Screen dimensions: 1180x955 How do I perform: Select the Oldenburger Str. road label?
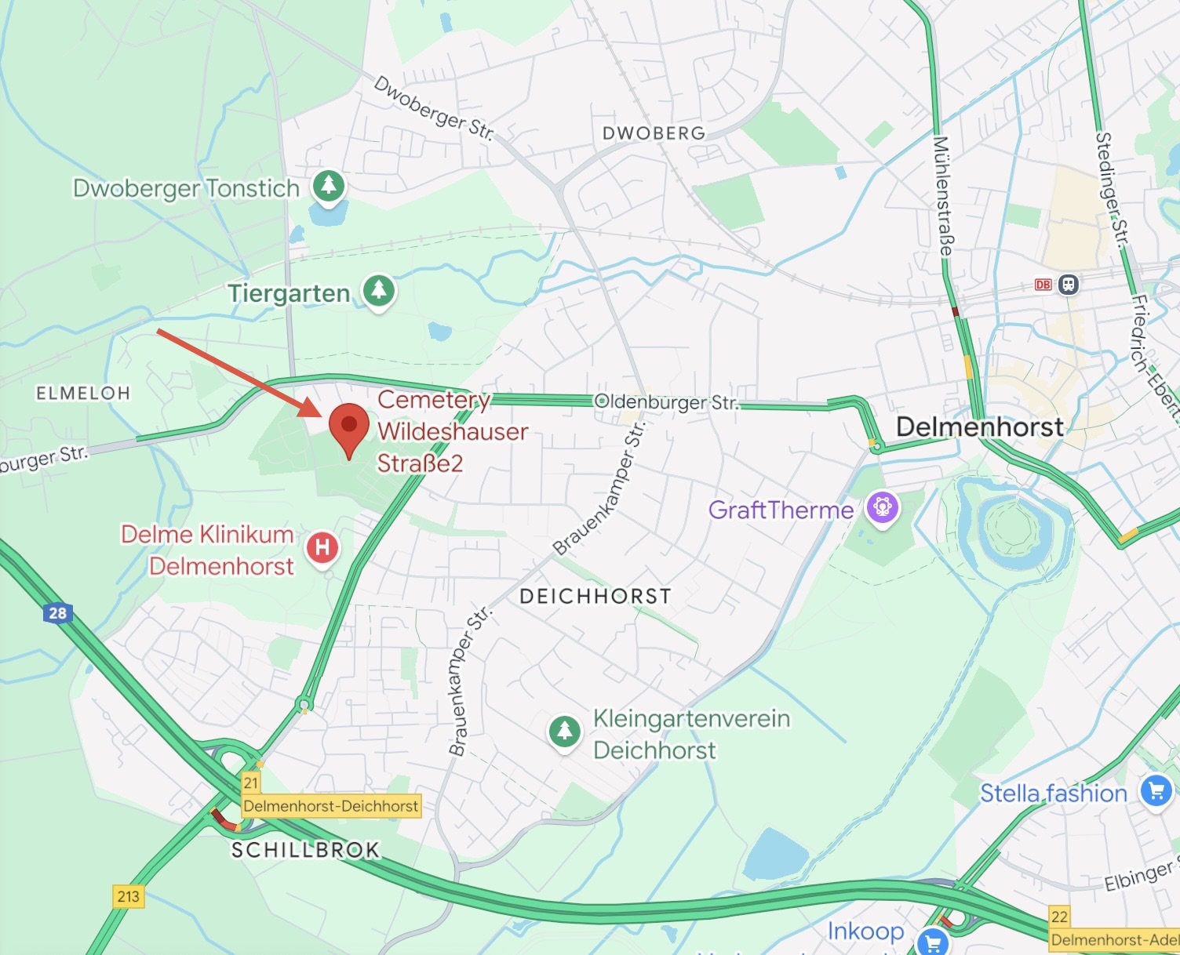[667, 402]
